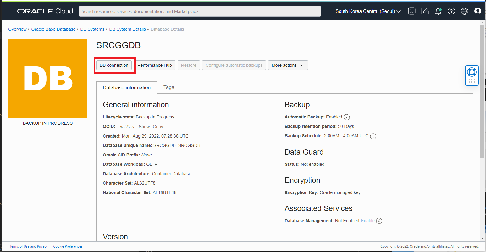This screenshot has height=252, width=486.
Task: Open language globe icon
Action: 465,11
